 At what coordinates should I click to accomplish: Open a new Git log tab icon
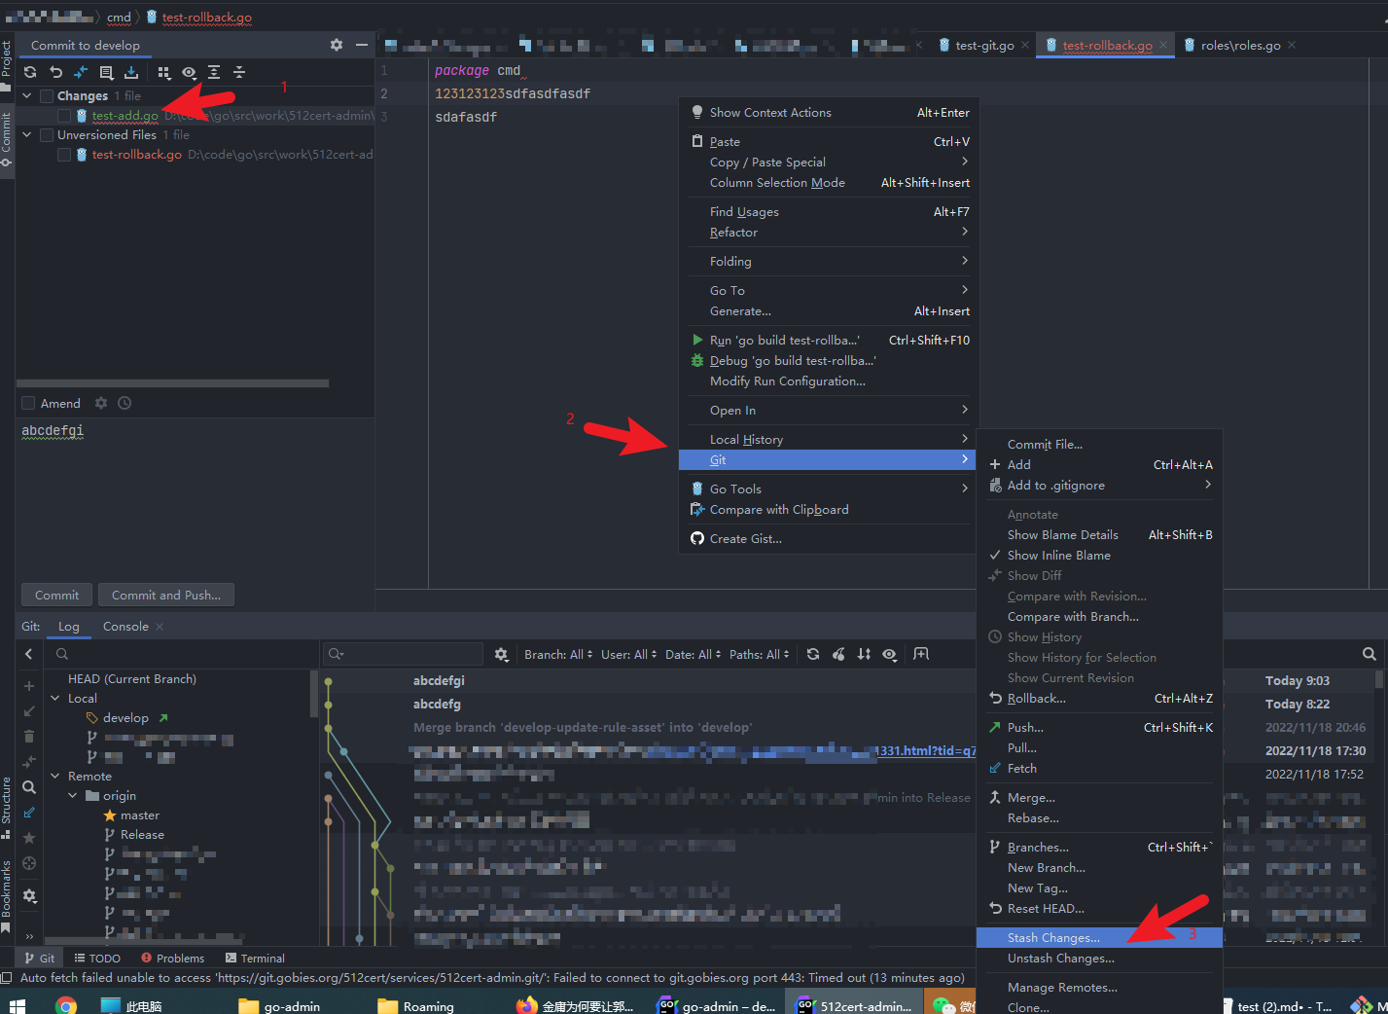(921, 654)
